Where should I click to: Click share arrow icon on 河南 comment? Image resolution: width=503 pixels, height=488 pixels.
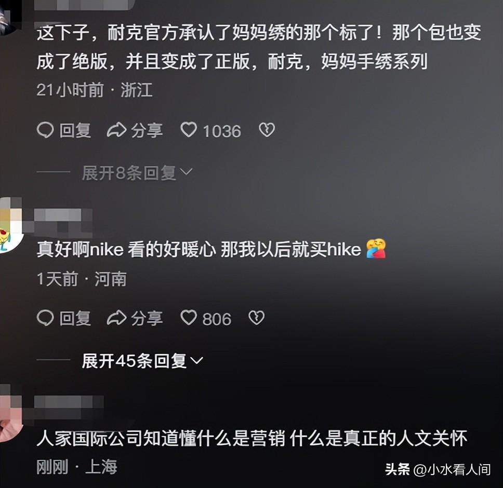[x=116, y=318]
